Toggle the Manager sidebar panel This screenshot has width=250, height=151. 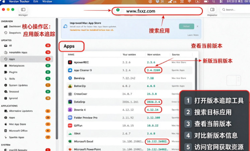pyautogui.click(x=23, y=10)
